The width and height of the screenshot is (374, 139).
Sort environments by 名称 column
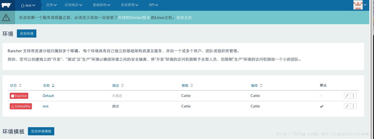coord(49,85)
